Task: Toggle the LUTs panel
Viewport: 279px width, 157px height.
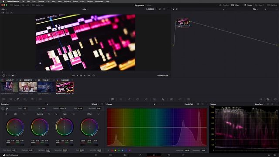Action: pyautogui.click(x=25, y=5)
